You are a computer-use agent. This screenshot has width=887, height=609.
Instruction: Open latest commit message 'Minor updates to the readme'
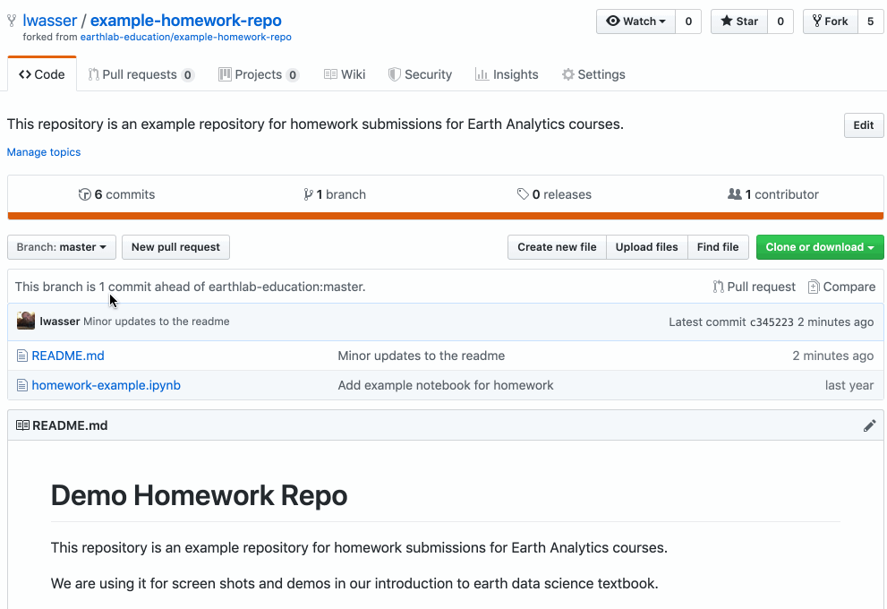(156, 322)
